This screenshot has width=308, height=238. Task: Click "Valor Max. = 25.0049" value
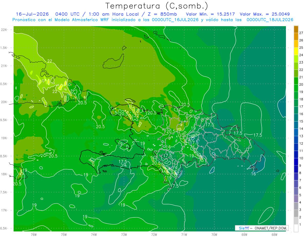(x=265, y=14)
